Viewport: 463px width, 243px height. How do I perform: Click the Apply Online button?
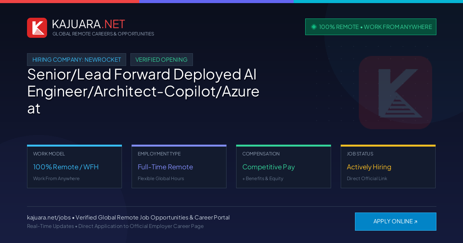point(395,221)
